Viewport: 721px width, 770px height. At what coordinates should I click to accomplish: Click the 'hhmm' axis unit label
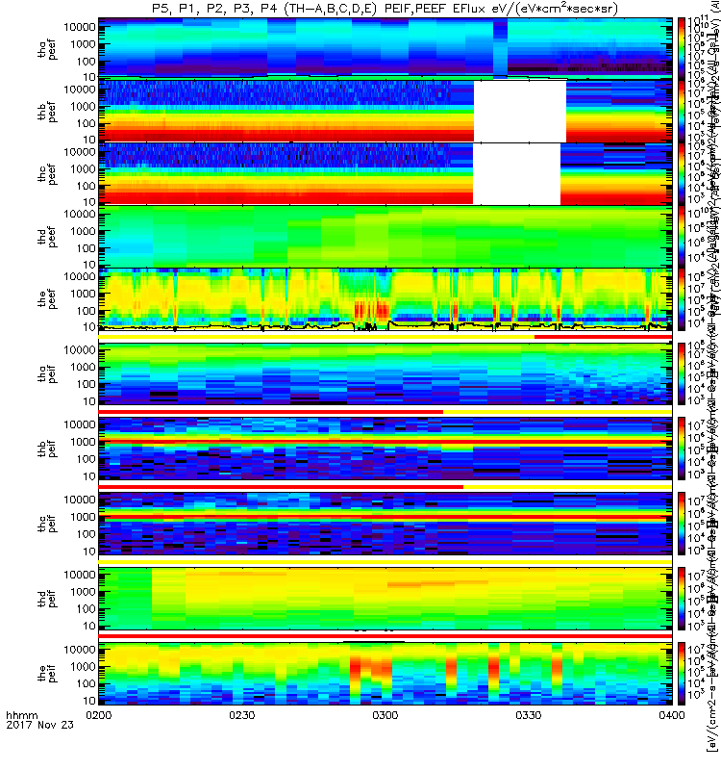[x=21, y=715]
